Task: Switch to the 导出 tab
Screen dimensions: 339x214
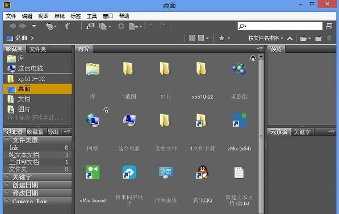Action: (x=53, y=132)
